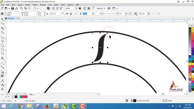194x109 pixels.
Task: Select the Color Eyedropper tool
Action: 2,81
